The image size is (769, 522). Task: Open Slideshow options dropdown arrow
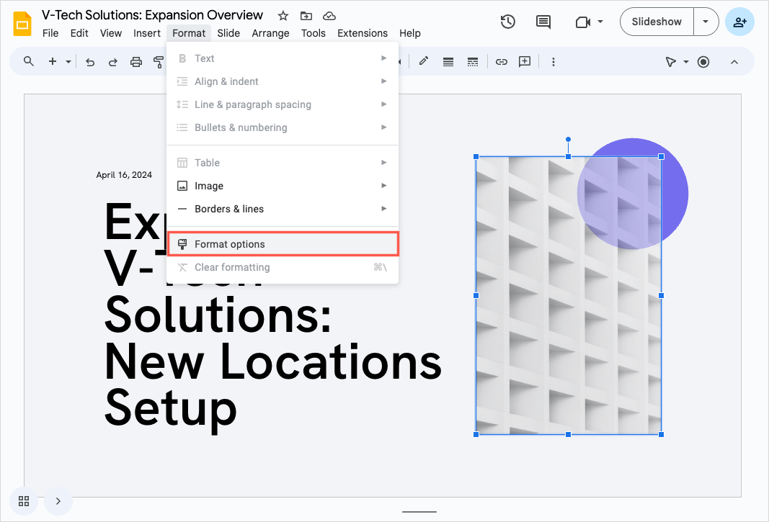coord(706,22)
